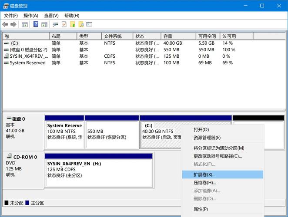
Task: Click the 5.59 GB free space cell
Action: (206, 43)
